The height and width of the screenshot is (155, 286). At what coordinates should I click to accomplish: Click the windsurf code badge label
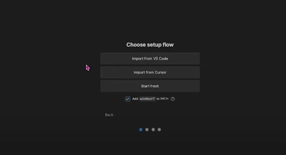[147, 99]
